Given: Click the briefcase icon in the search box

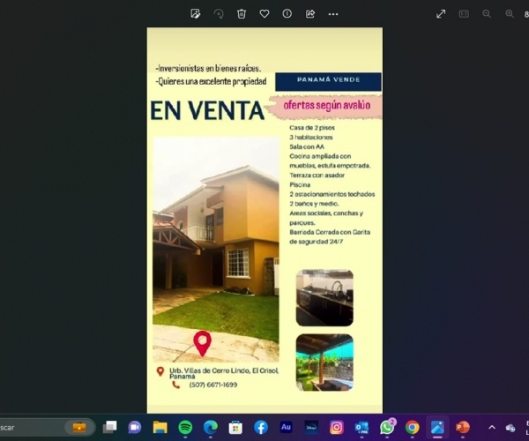Looking at the screenshot, I should 79,428.
